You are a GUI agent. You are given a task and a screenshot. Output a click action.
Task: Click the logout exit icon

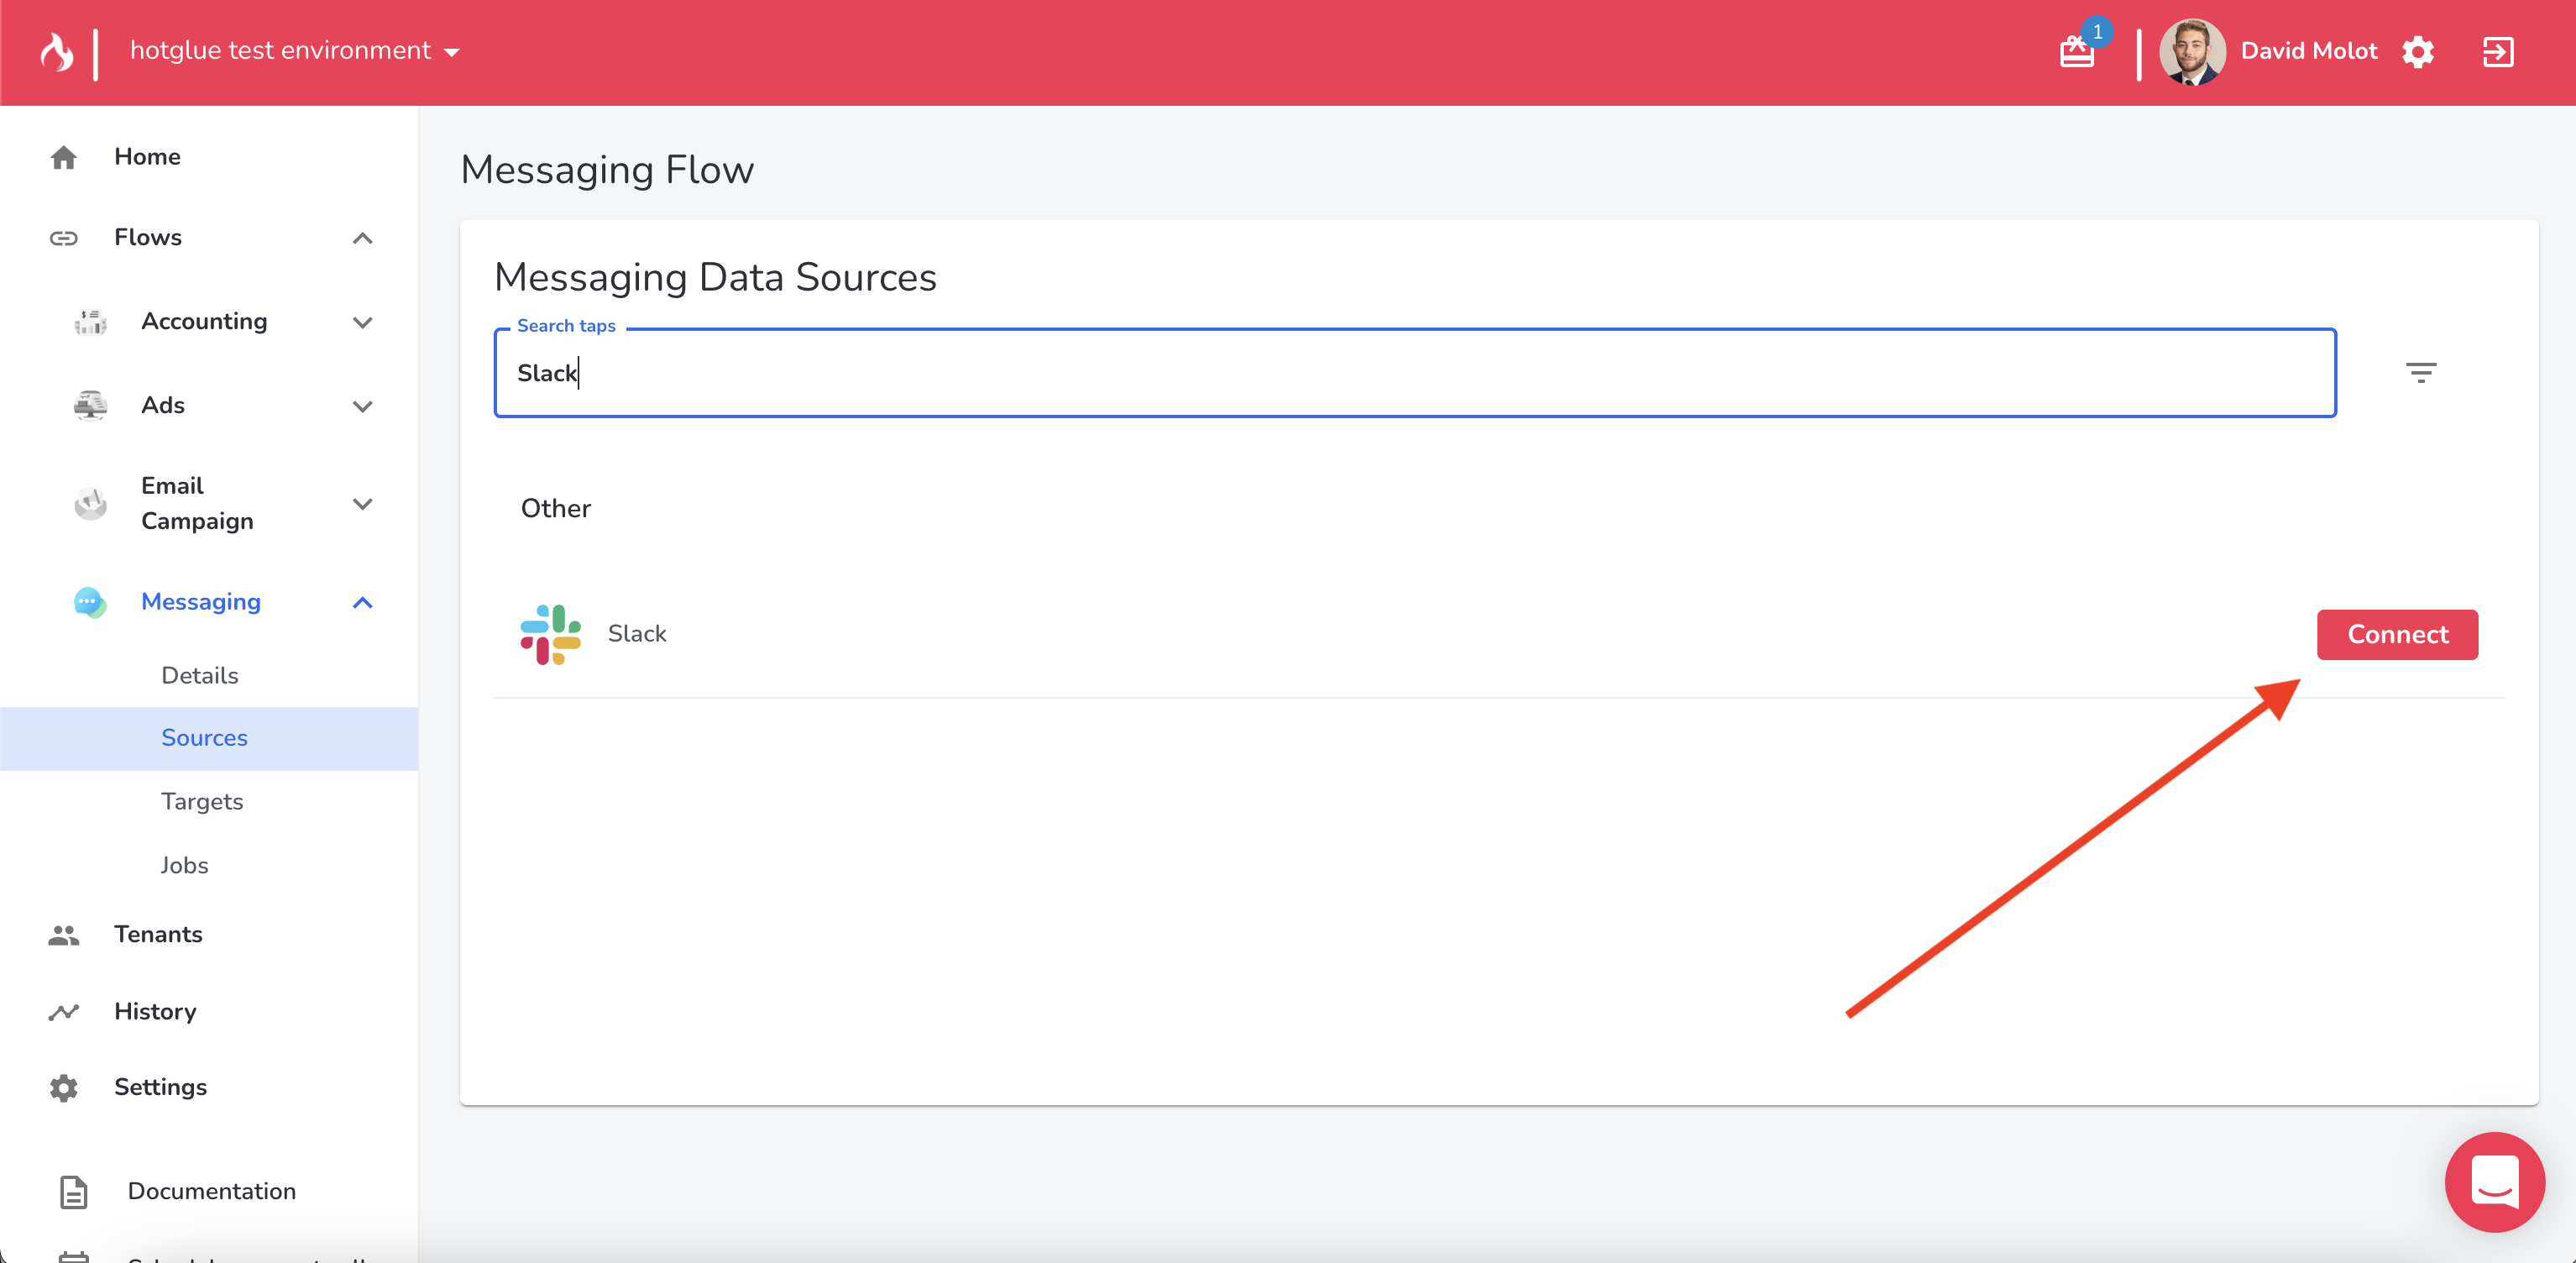tap(2497, 52)
